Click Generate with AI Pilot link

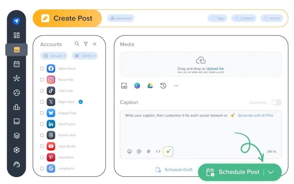[x=255, y=116]
